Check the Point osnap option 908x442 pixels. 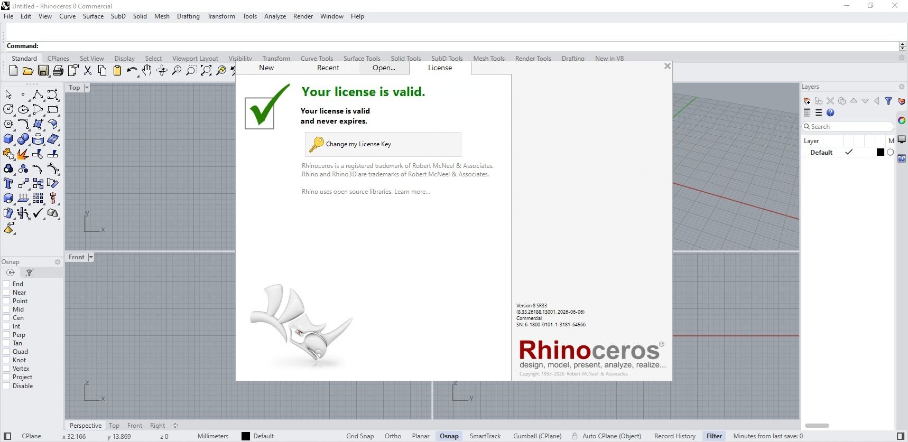pyautogui.click(x=7, y=301)
